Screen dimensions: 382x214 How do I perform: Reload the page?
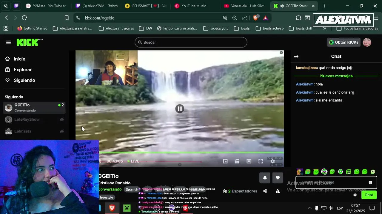click(24, 18)
